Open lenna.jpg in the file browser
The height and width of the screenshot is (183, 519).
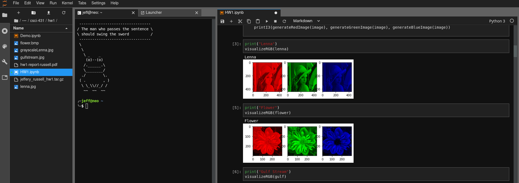click(x=28, y=86)
